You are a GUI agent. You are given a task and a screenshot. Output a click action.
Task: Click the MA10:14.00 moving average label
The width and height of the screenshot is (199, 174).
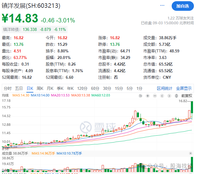[40, 95]
